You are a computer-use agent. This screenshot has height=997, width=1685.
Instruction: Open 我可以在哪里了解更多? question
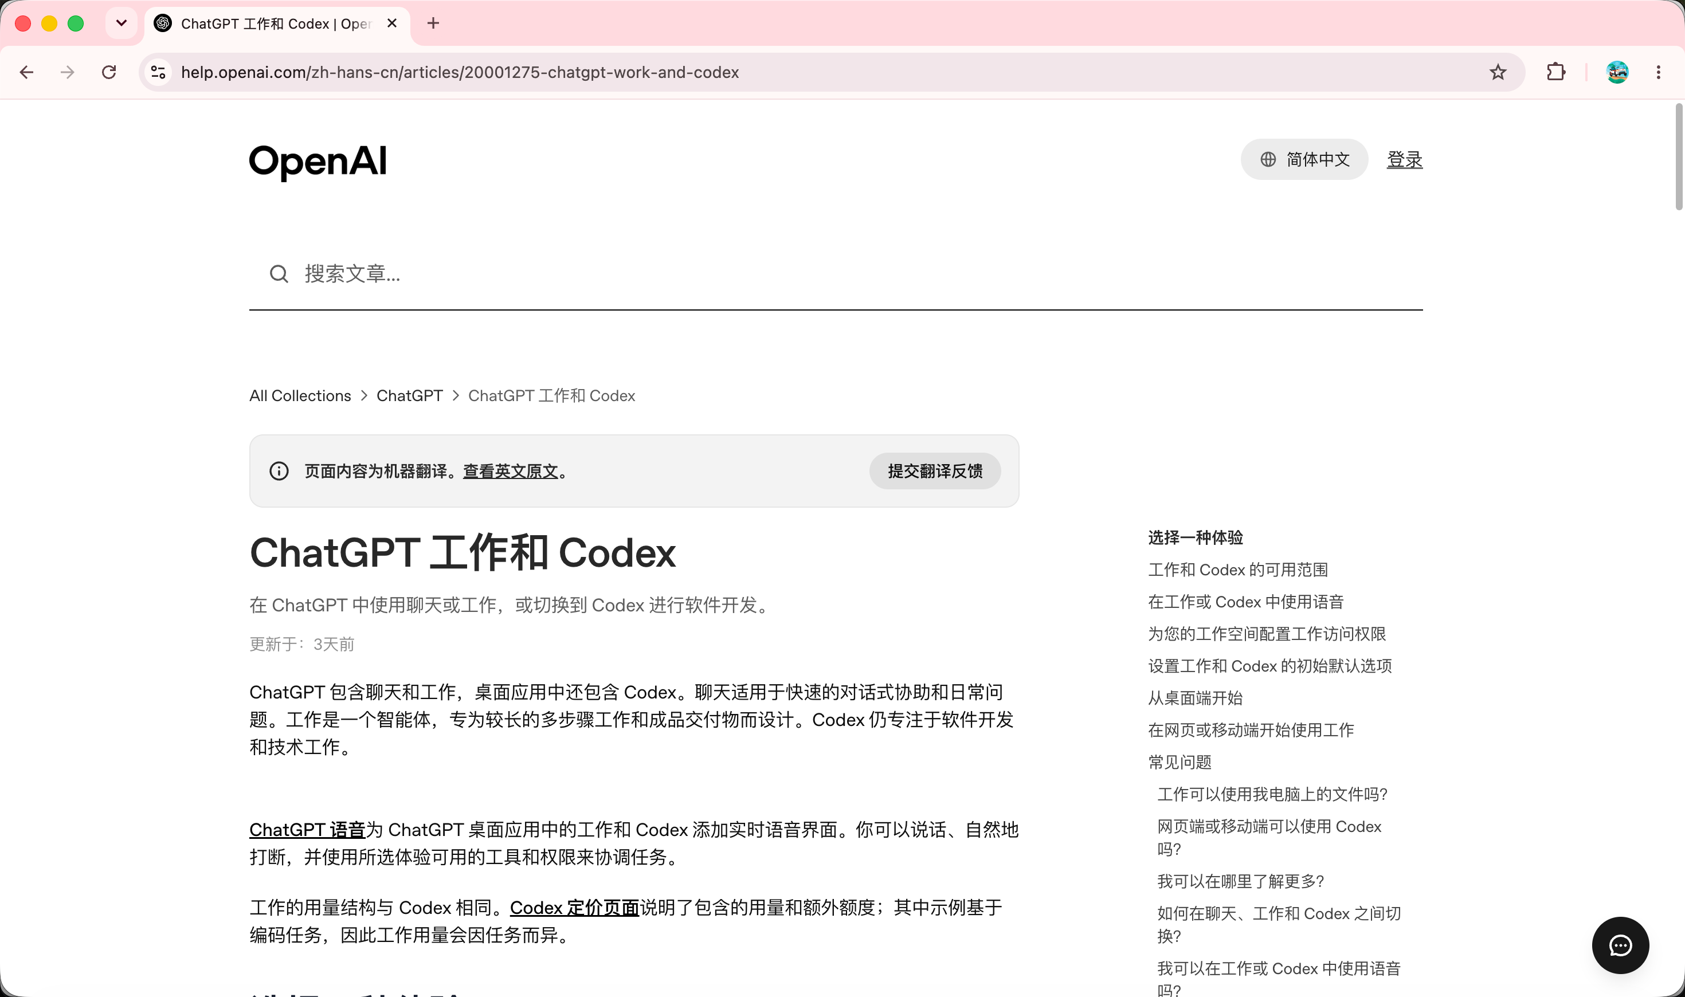(x=1240, y=881)
